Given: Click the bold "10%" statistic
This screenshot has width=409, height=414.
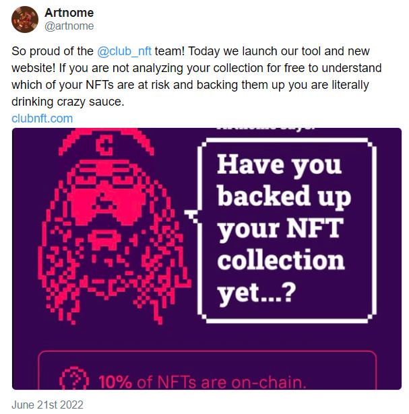Looking at the screenshot, I should 117,382.
